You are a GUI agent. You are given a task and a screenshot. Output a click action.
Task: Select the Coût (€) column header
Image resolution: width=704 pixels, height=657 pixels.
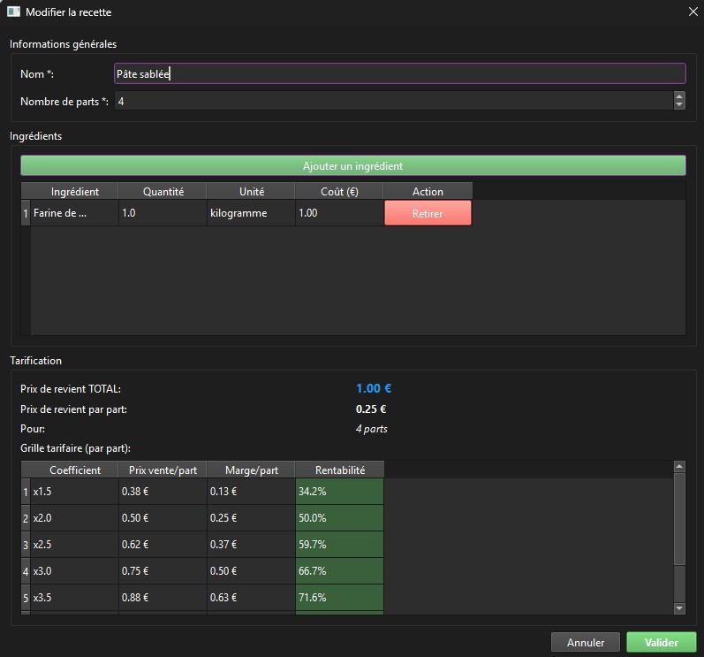339,191
